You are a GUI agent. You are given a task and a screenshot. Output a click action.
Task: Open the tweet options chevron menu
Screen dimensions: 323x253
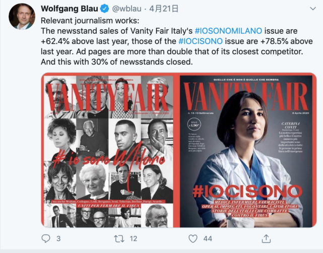313,9
